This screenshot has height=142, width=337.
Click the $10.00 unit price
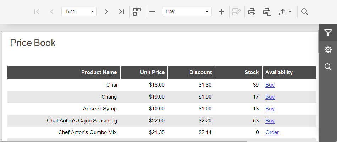click(157, 109)
